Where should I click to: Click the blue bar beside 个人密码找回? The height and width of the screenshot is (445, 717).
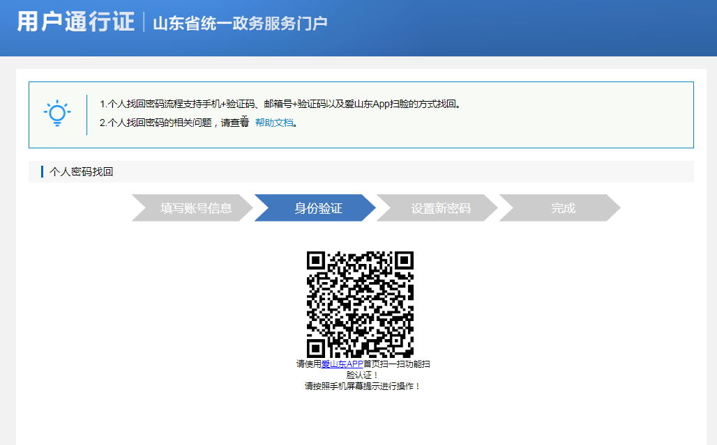coord(43,172)
